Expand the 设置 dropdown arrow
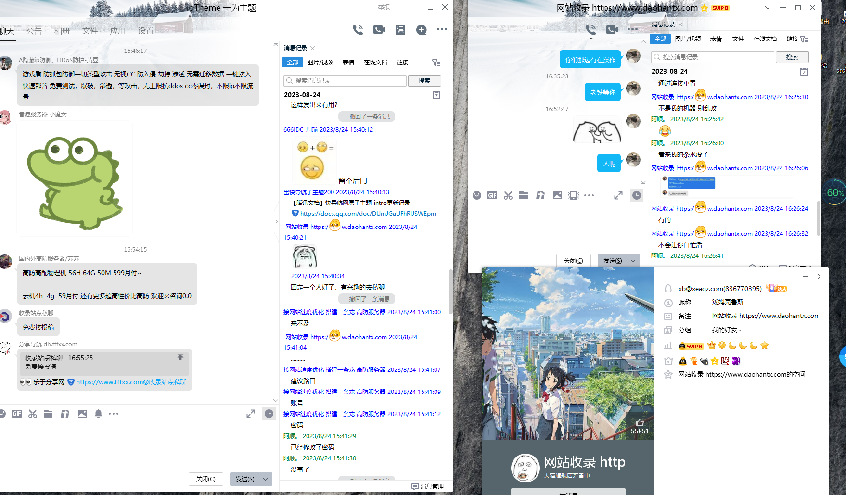This screenshot has height=495, width=846. [159, 31]
